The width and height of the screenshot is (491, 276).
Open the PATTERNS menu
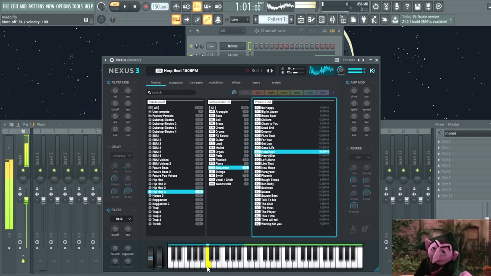coord(36,7)
